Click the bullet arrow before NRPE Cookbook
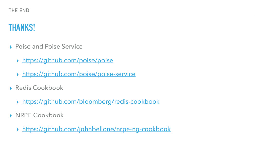The image size is (263, 148). (11, 116)
